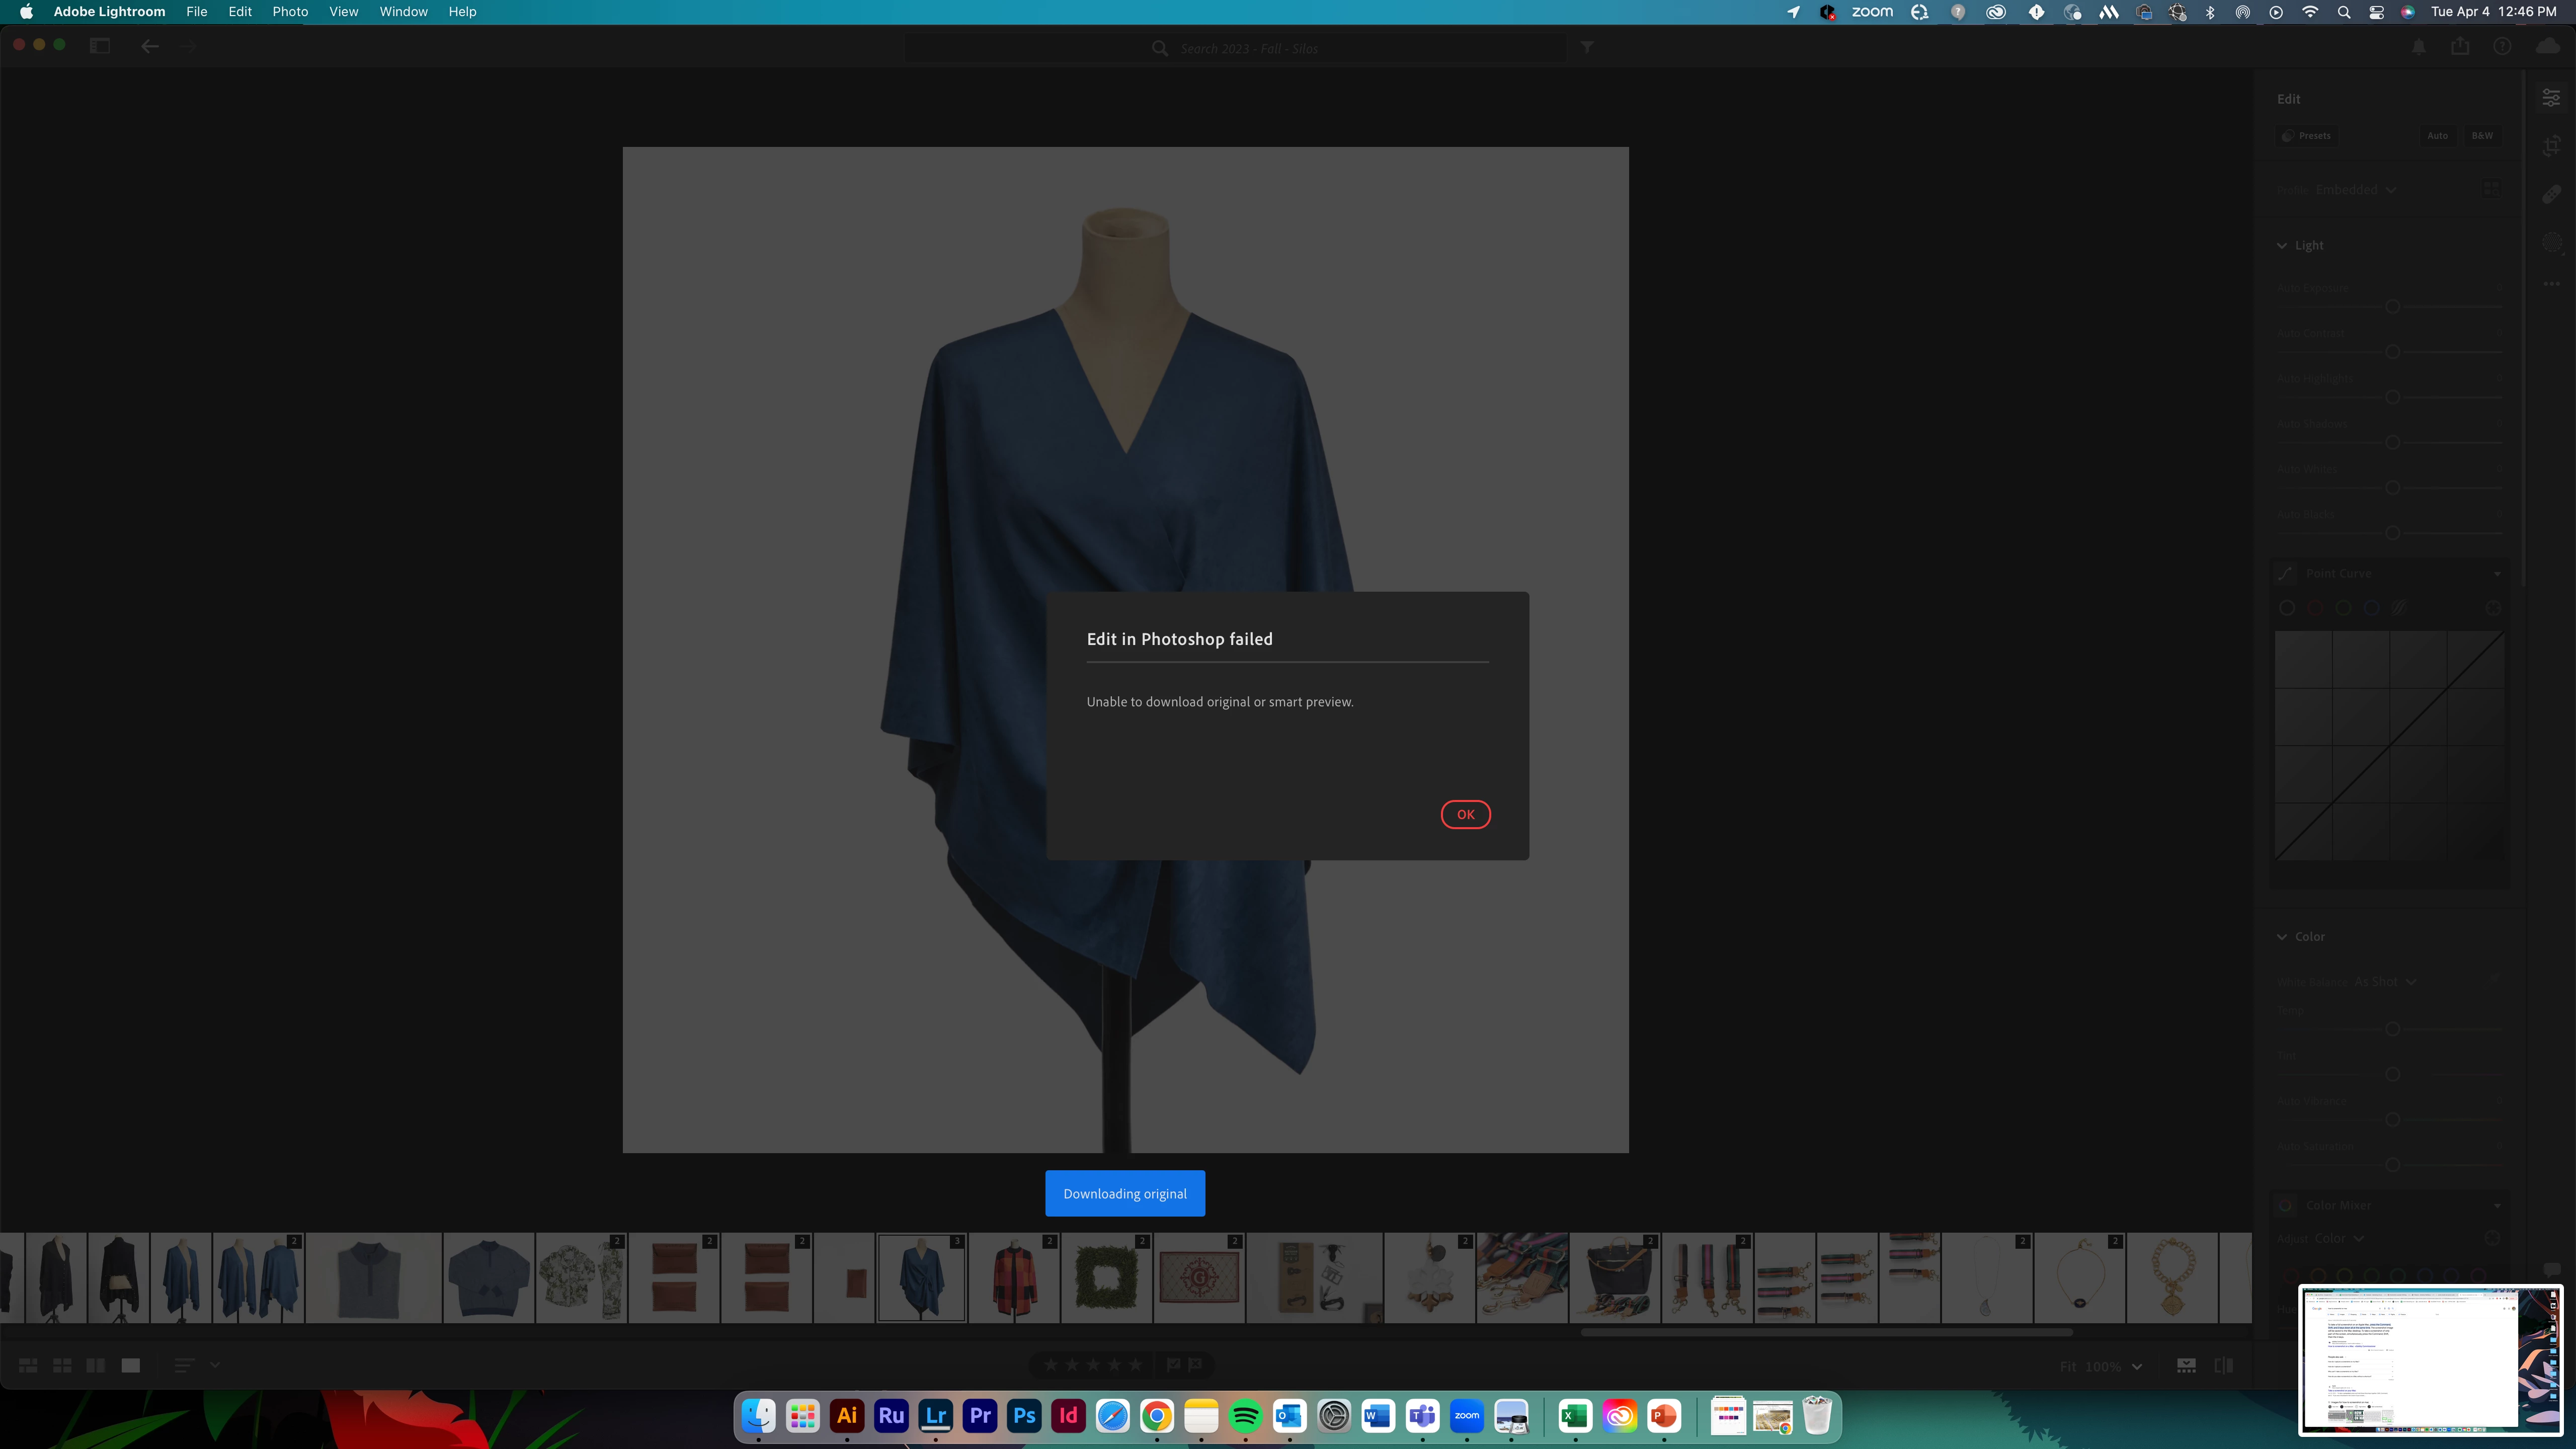Click the filter funnel icon beside search
Image resolution: width=2576 pixels, height=1449 pixels.
click(x=1587, y=47)
